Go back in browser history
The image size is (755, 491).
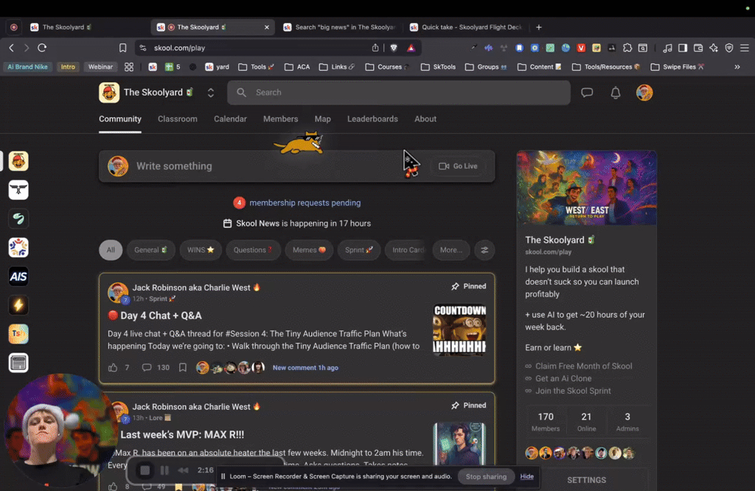[12, 48]
